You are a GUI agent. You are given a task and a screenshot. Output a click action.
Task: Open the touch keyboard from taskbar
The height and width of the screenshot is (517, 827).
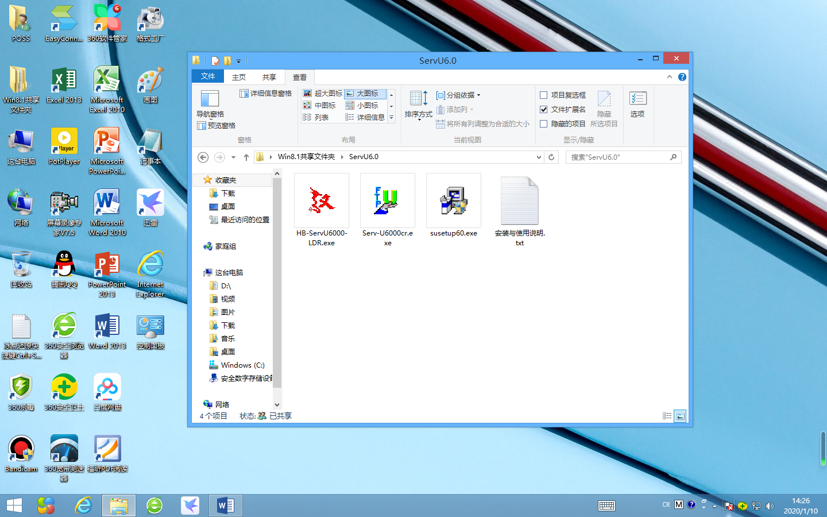pos(606,506)
